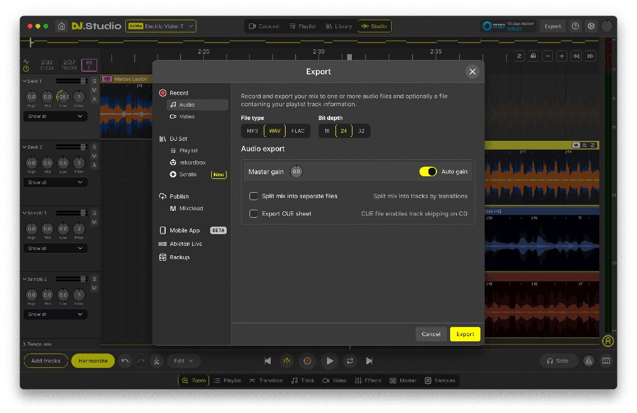The image size is (637, 413).
Task: Click the help question mark icon
Action: 575,26
